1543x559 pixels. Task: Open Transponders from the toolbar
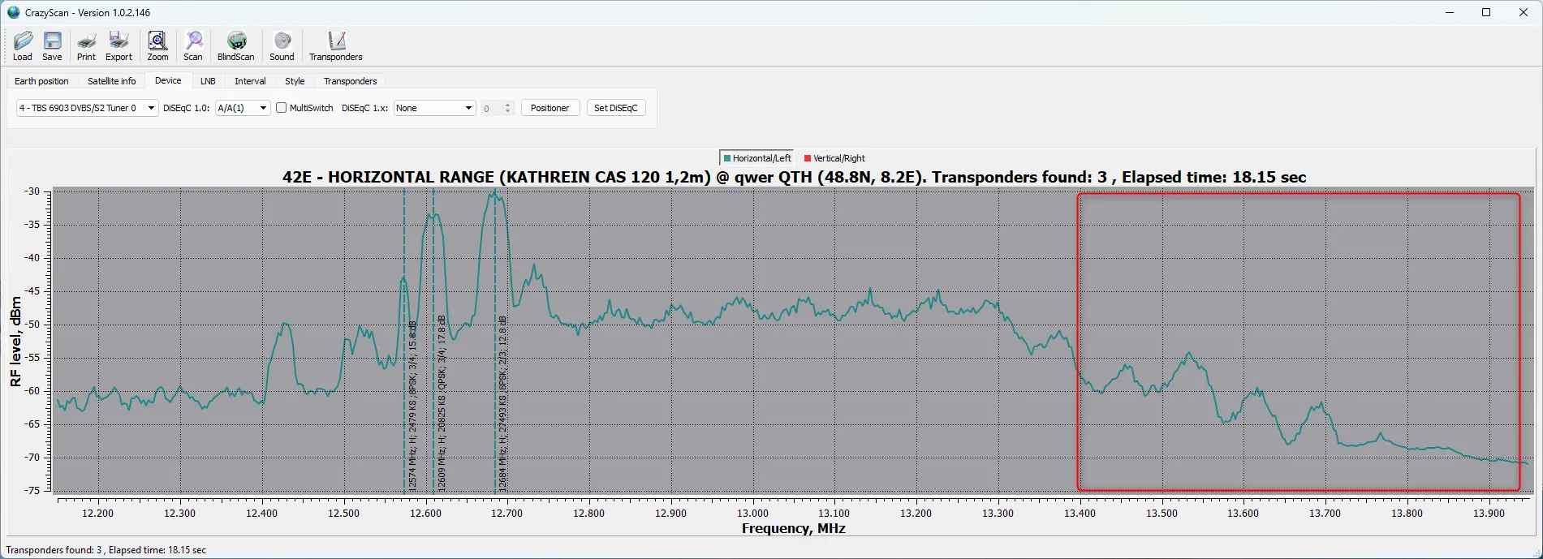[335, 45]
